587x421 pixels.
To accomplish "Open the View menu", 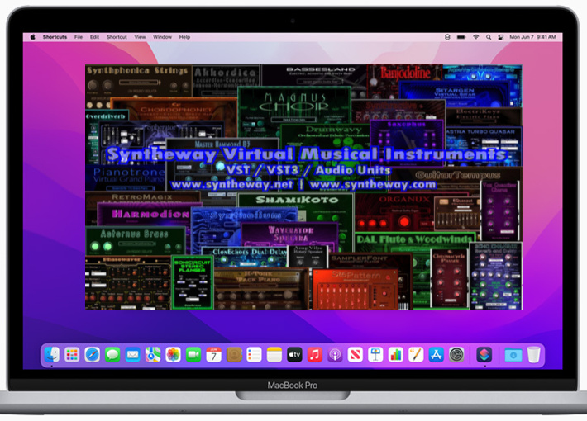I will point(140,37).
